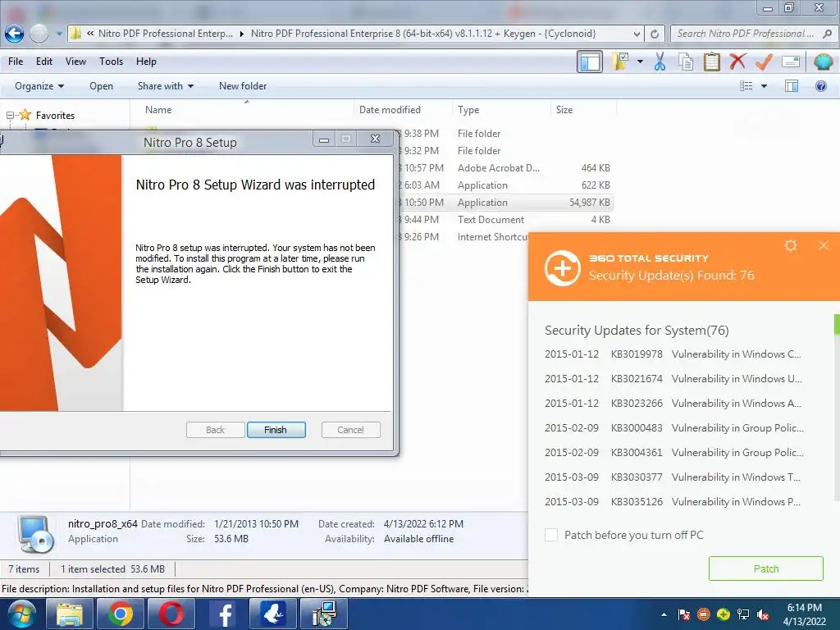Select the KB3000483 update row
This screenshot has height=630, width=840.
[673, 428]
